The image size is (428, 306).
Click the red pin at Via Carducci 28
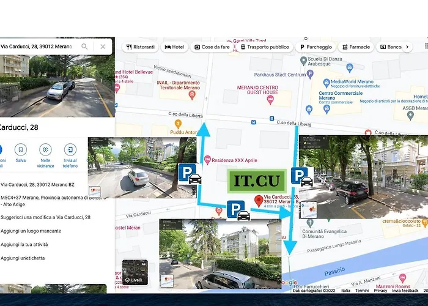(259, 200)
